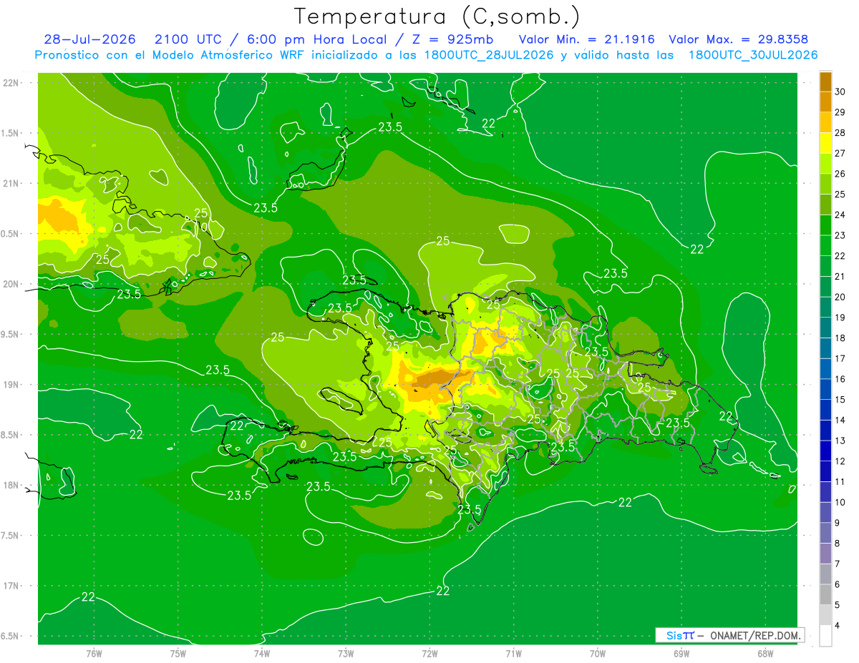The image size is (859, 663).
Task: Click the orange colorbar swatch between 29 and 30
Action: tap(825, 102)
